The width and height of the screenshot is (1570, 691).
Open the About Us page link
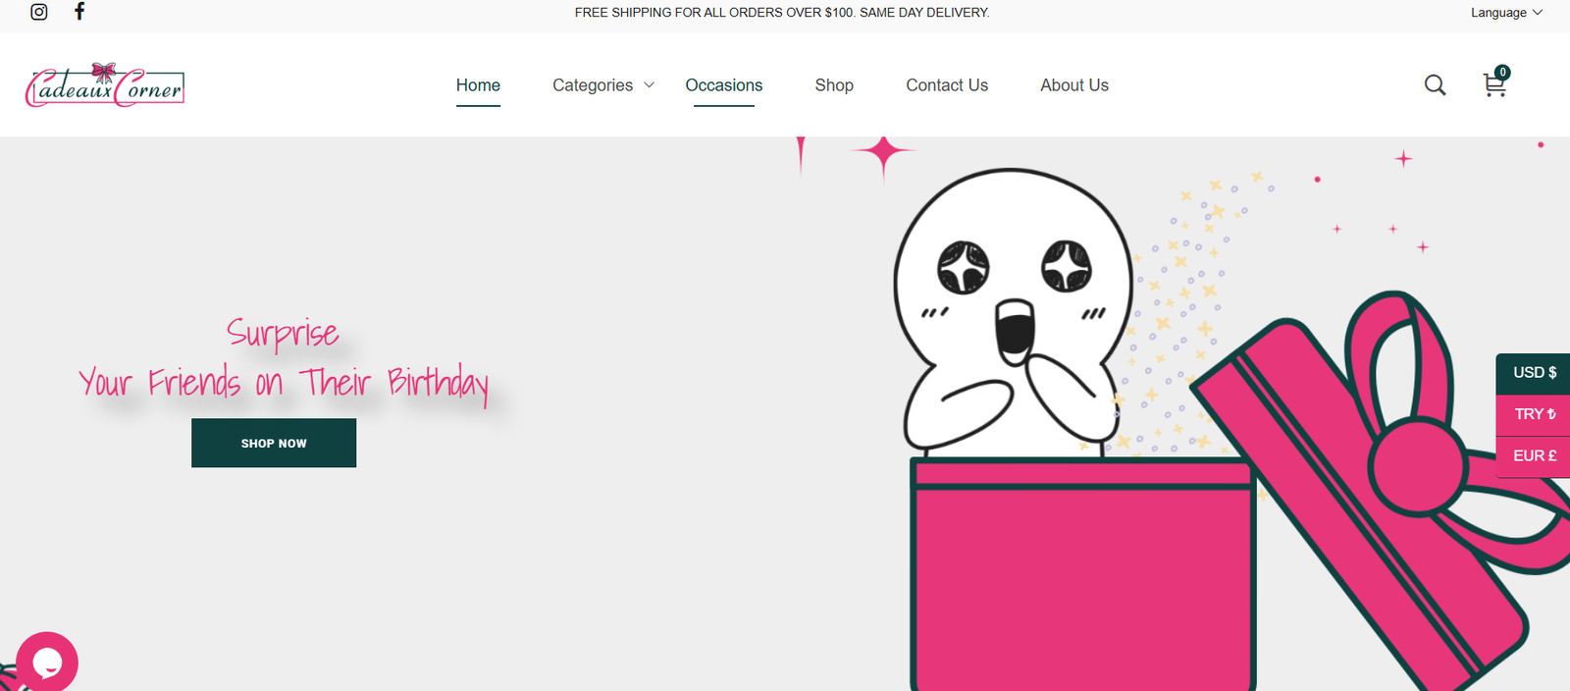tap(1074, 85)
